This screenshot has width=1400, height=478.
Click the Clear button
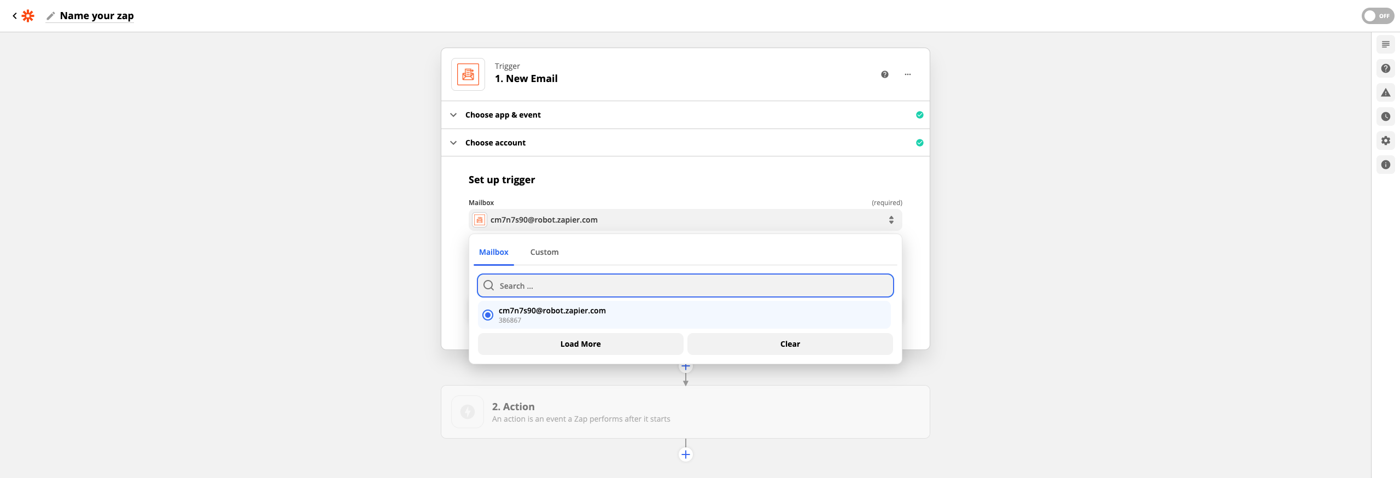point(790,344)
